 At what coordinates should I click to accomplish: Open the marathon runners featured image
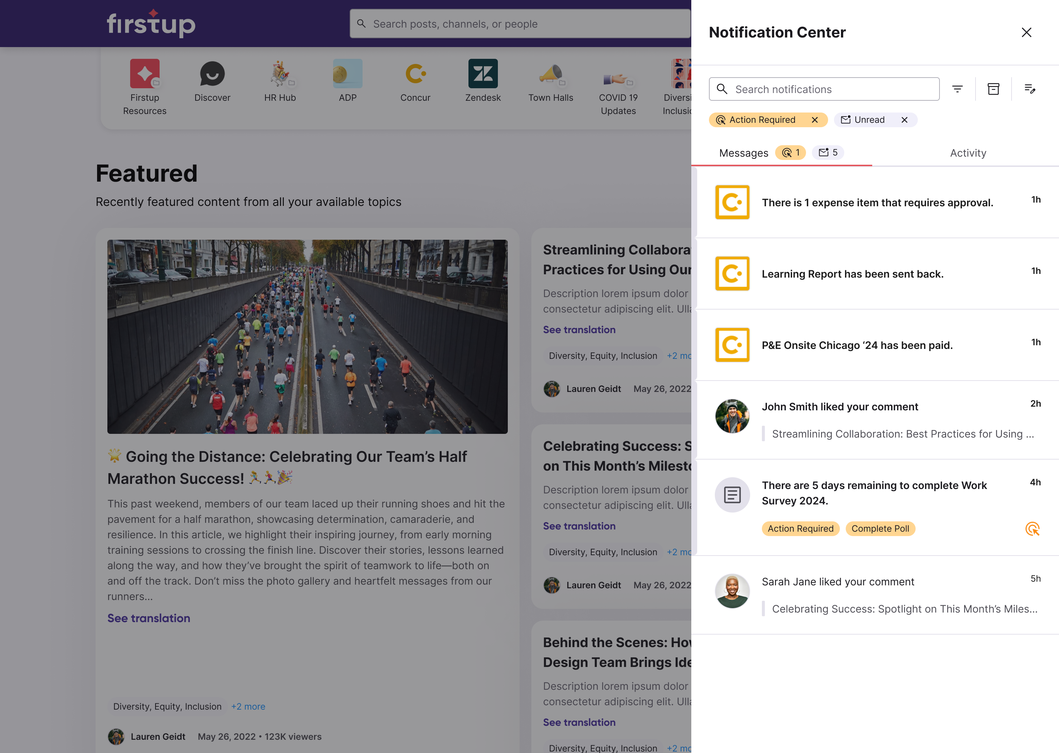pyautogui.click(x=307, y=337)
